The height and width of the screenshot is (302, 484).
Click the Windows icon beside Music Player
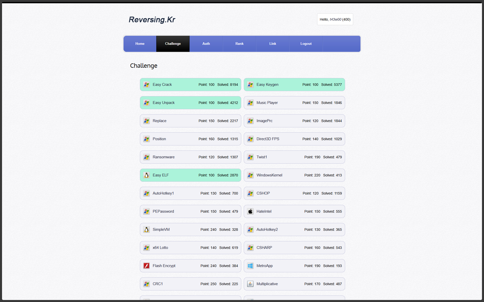pos(250,103)
